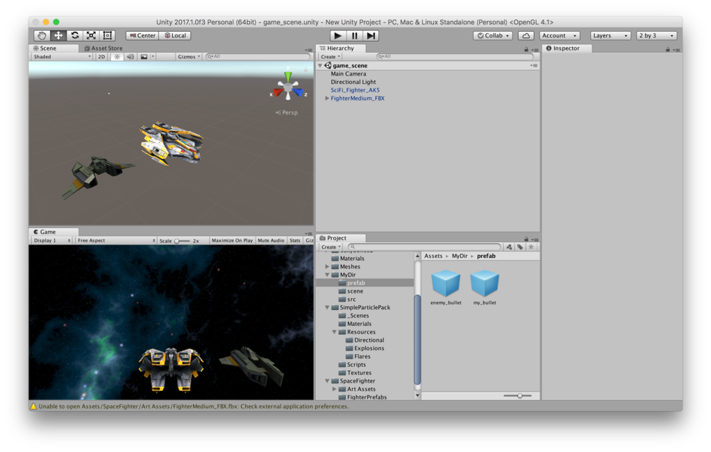The width and height of the screenshot is (711, 452).
Task: Click the warning icon in status bar
Action: [33, 406]
